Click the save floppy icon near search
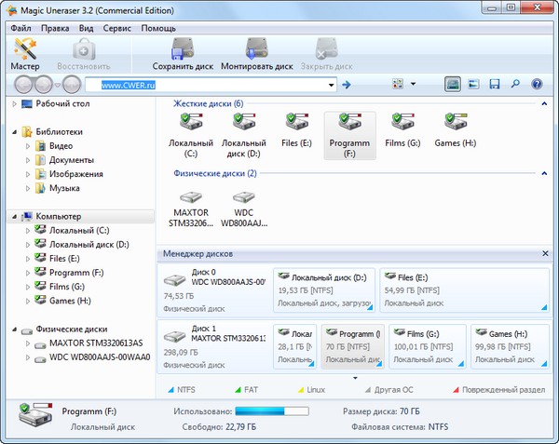Screen dimensions: 559x444 [x=494, y=85]
